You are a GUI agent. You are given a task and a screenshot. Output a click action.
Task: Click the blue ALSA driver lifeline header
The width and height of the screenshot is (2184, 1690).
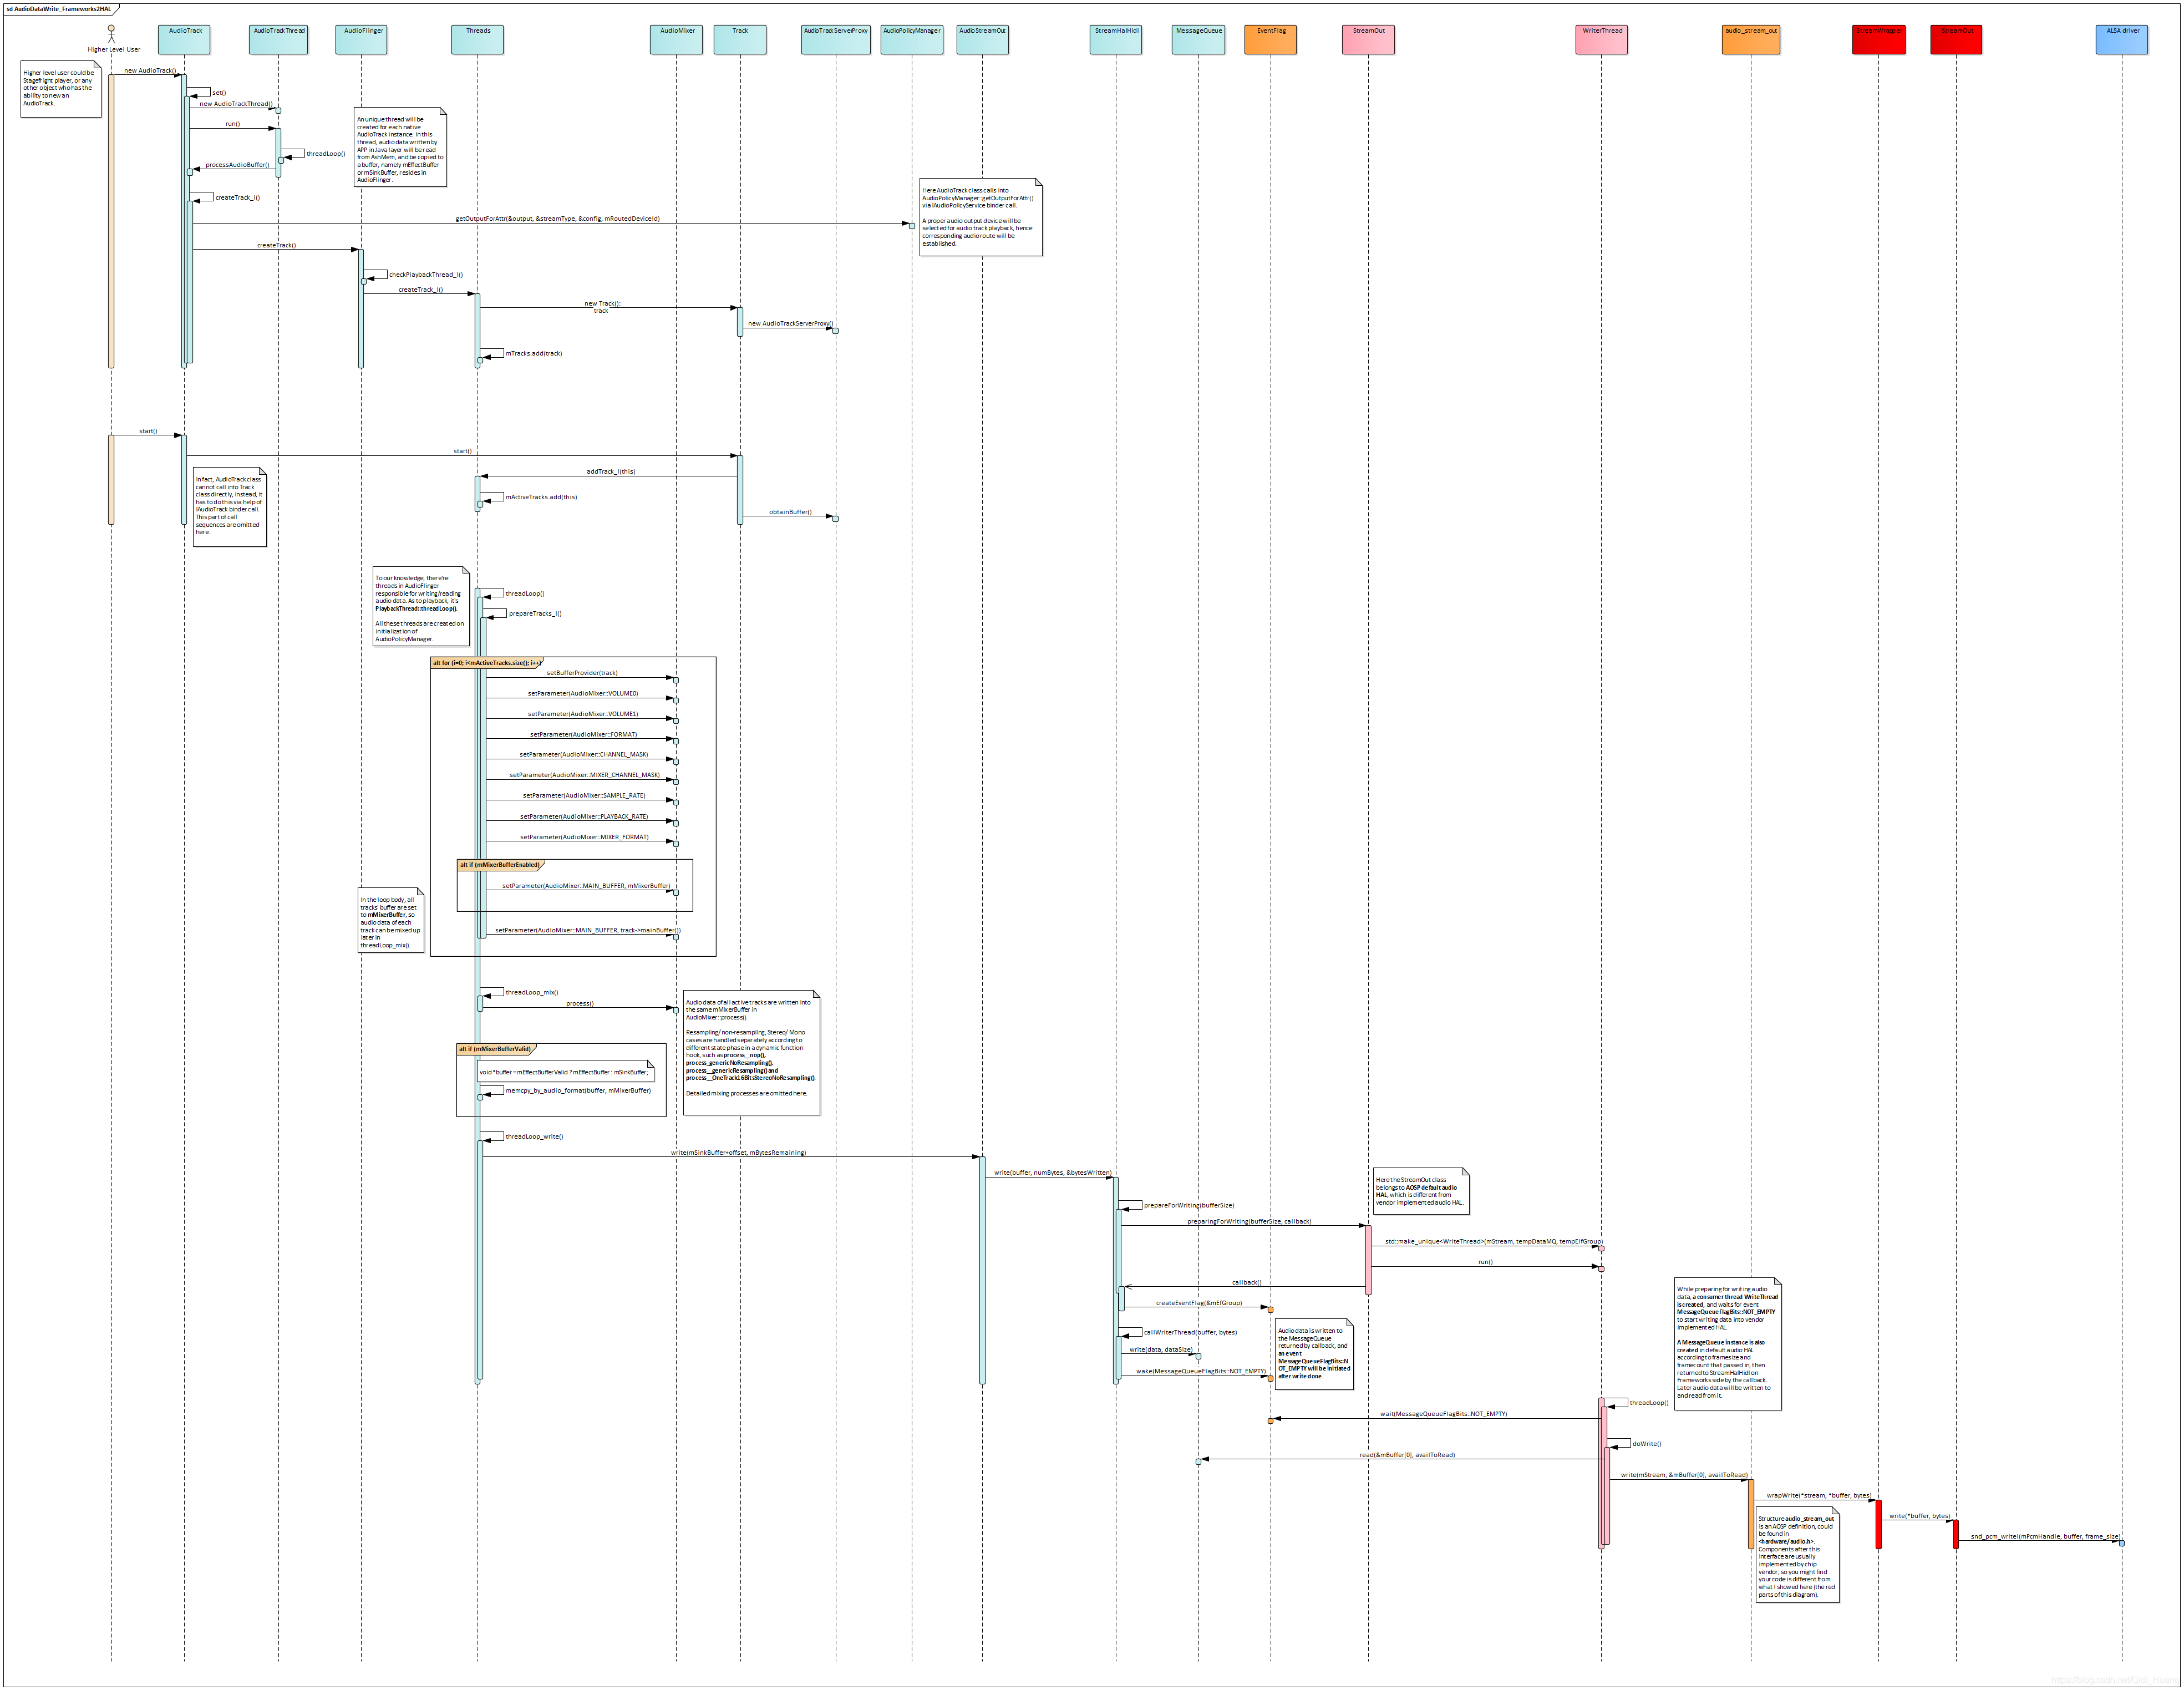(x=2121, y=39)
